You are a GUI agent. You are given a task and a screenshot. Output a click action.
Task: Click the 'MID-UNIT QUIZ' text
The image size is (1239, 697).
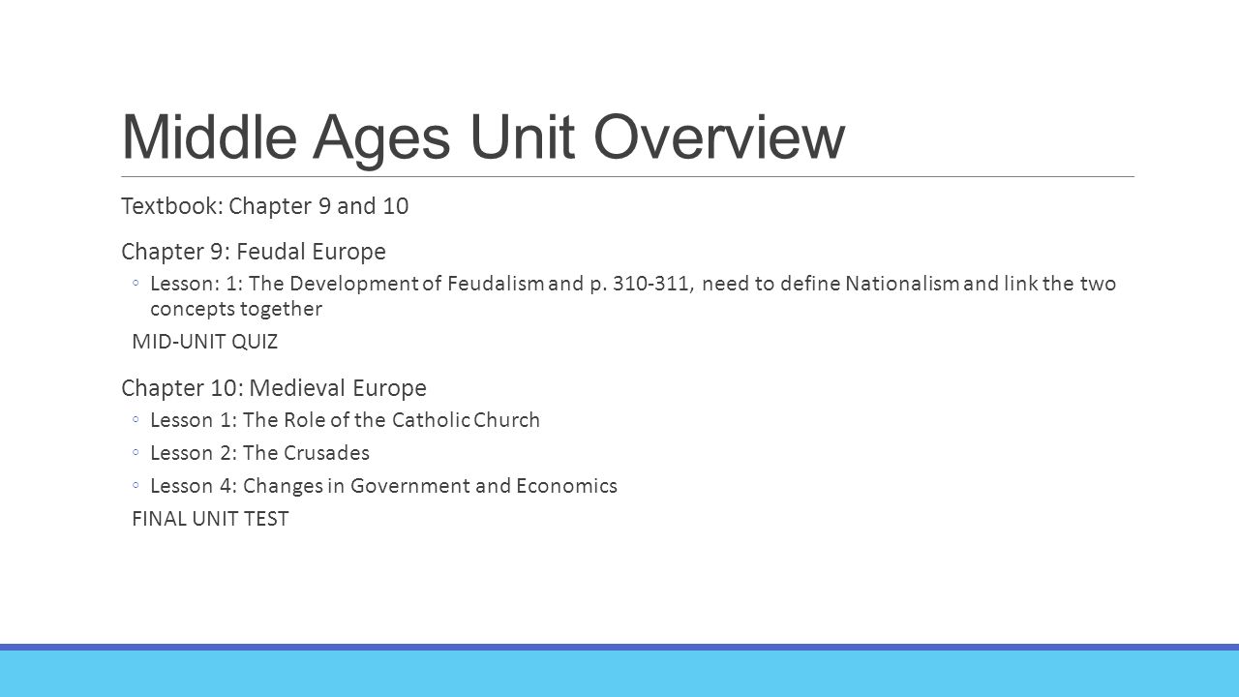pos(205,342)
